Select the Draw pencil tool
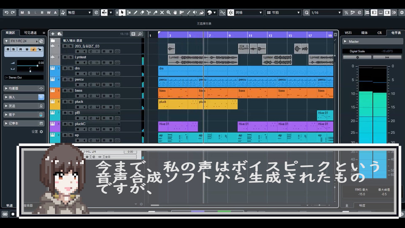Screen dimensions: 405x228 135,13
